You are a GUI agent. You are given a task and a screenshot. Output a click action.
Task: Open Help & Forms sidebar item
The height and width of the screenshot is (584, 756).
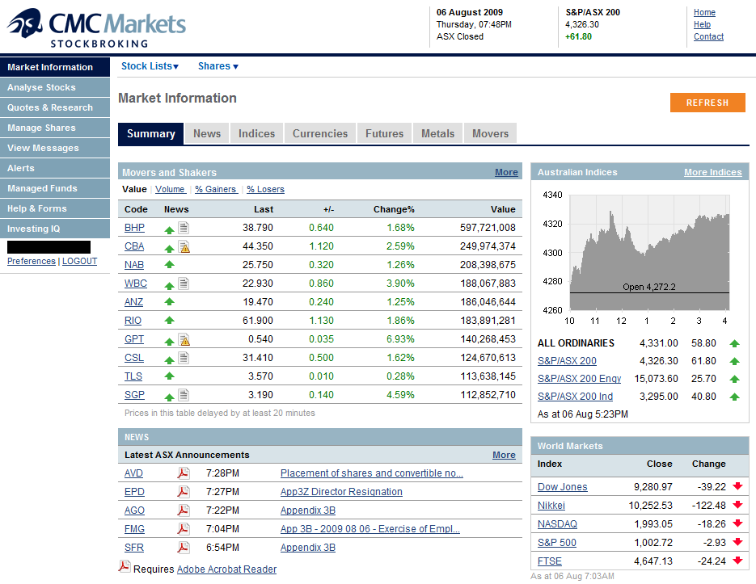pos(55,208)
